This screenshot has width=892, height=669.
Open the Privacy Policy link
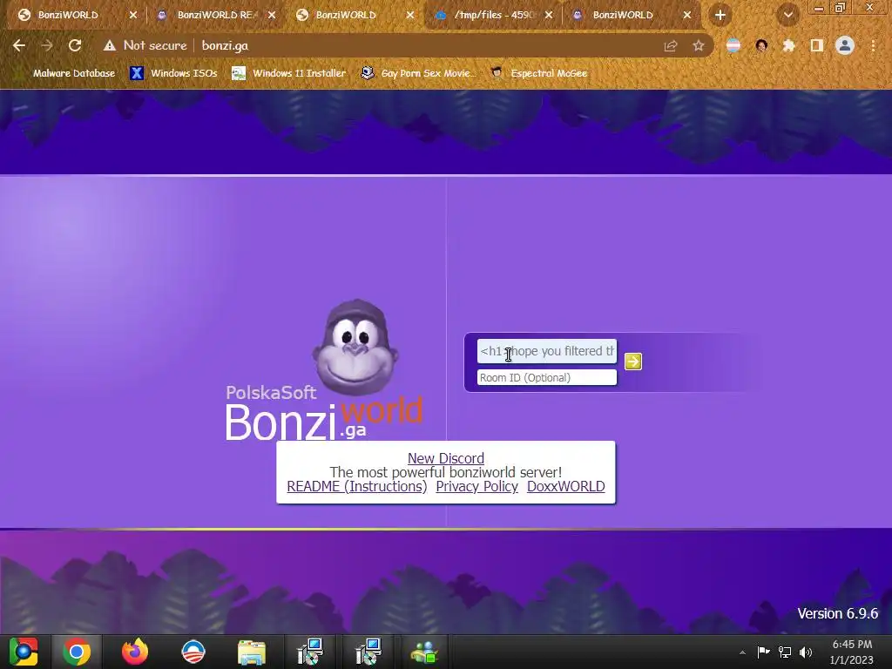pyautogui.click(x=476, y=486)
